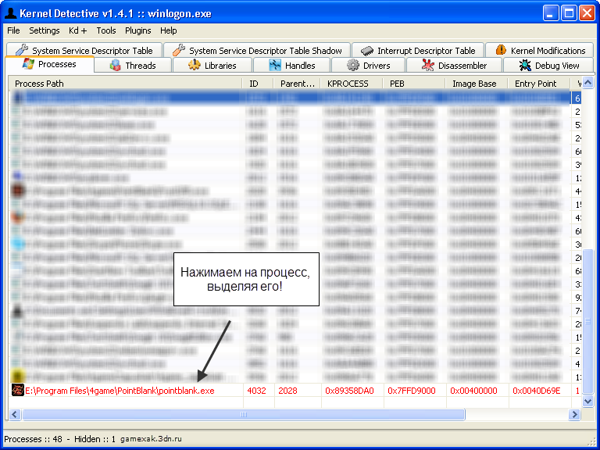Sort by Parent column header
Viewport: 600px width, 450px height.
point(297,84)
